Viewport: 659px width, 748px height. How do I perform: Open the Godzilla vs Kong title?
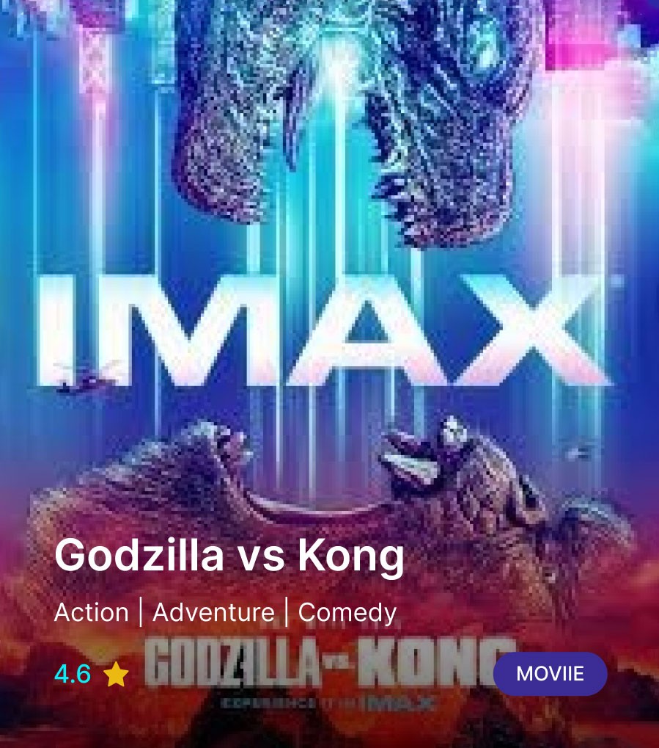click(229, 555)
